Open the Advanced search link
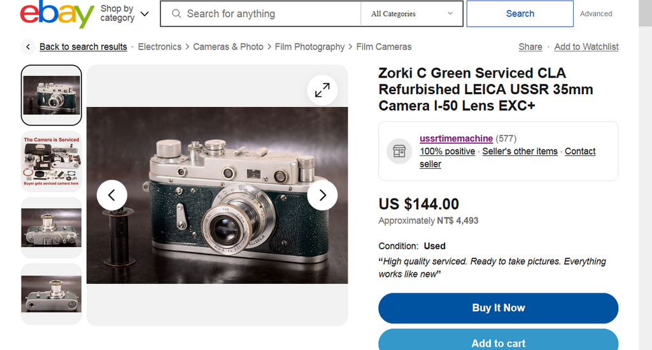This screenshot has height=350, width=652. coord(596,14)
